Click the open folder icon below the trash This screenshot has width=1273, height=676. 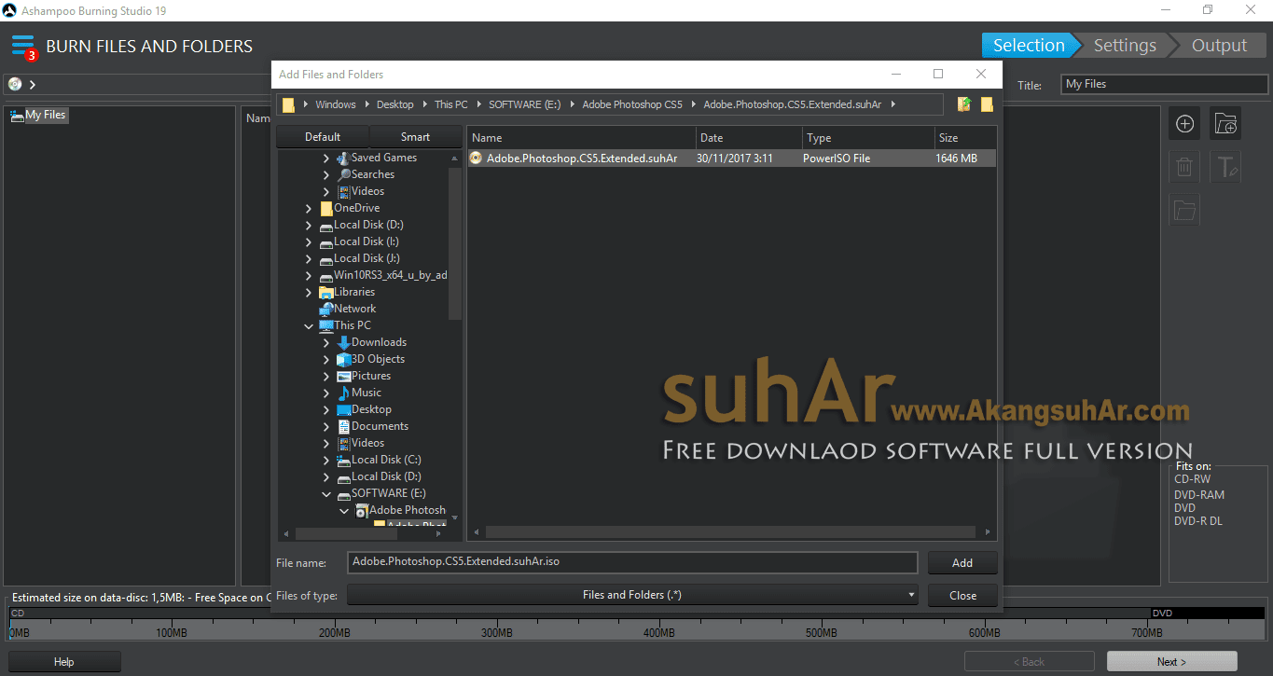click(1184, 211)
